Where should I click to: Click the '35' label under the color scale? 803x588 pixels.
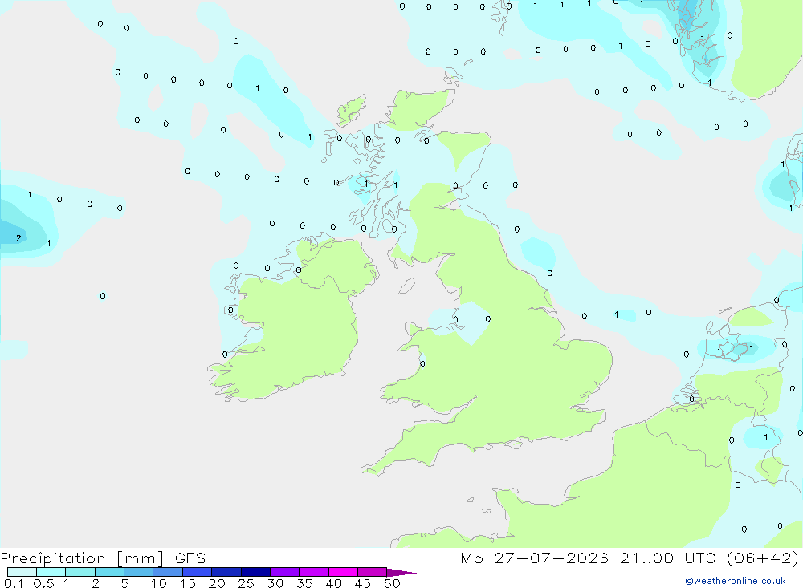[x=304, y=583]
